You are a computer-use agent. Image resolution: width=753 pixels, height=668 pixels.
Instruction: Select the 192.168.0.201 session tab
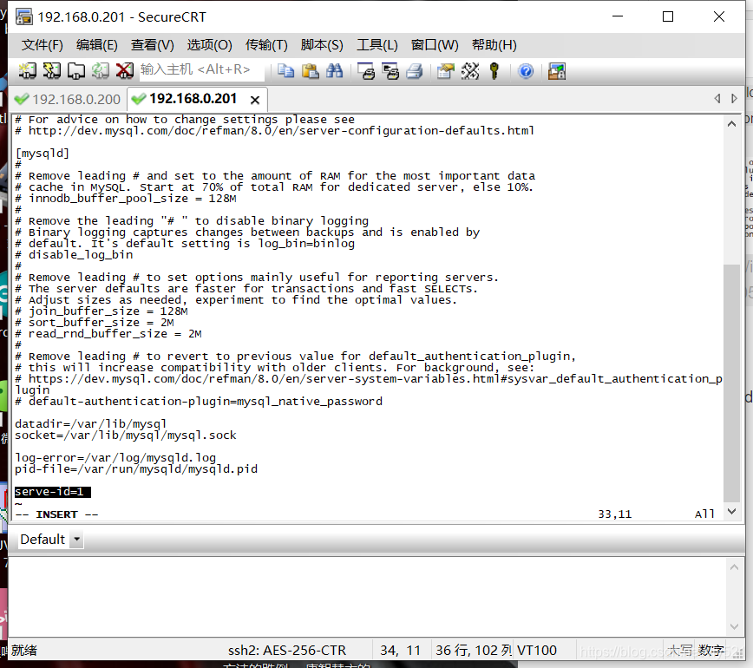[192, 98]
